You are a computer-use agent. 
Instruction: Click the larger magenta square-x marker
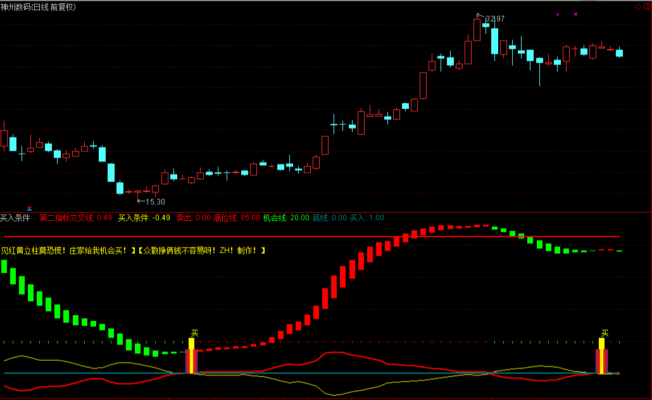[x=575, y=14]
